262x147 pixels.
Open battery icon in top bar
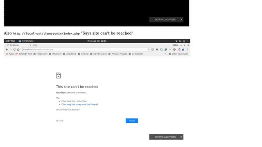(184, 41)
